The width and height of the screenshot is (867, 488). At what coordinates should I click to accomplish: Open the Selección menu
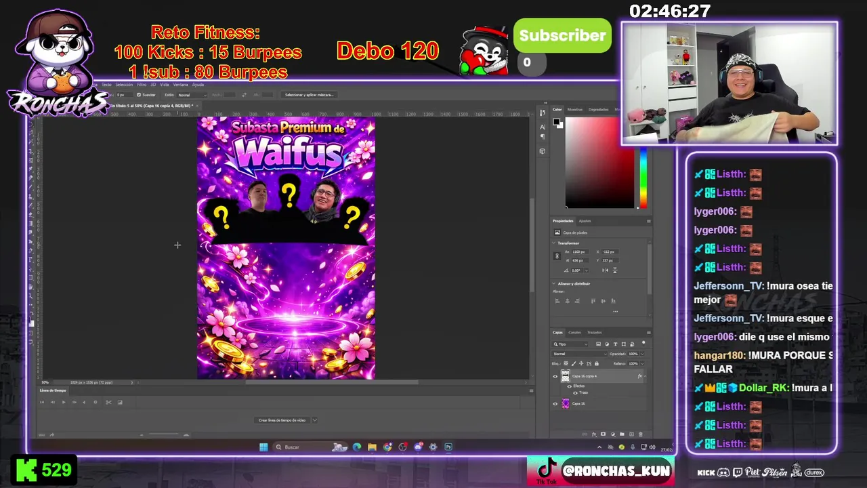coord(124,85)
